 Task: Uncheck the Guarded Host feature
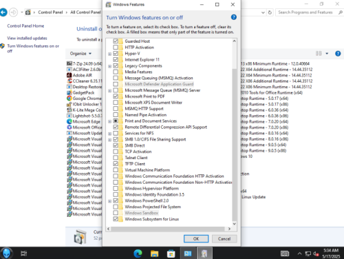coord(116,41)
